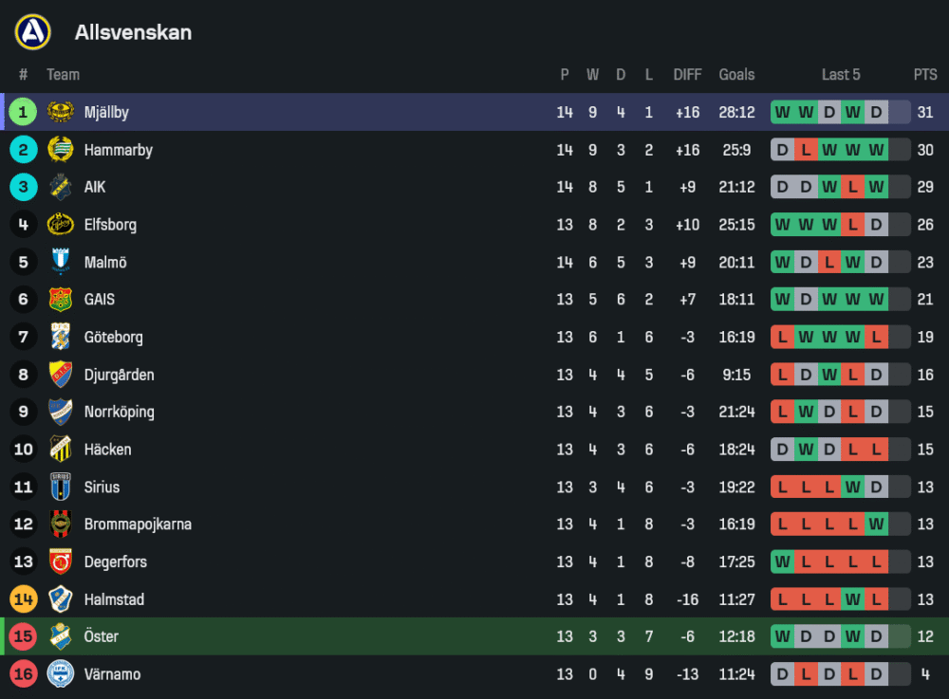The height and width of the screenshot is (699, 949).
Task: Sort table by PTS column header
Action: coord(925,75)
